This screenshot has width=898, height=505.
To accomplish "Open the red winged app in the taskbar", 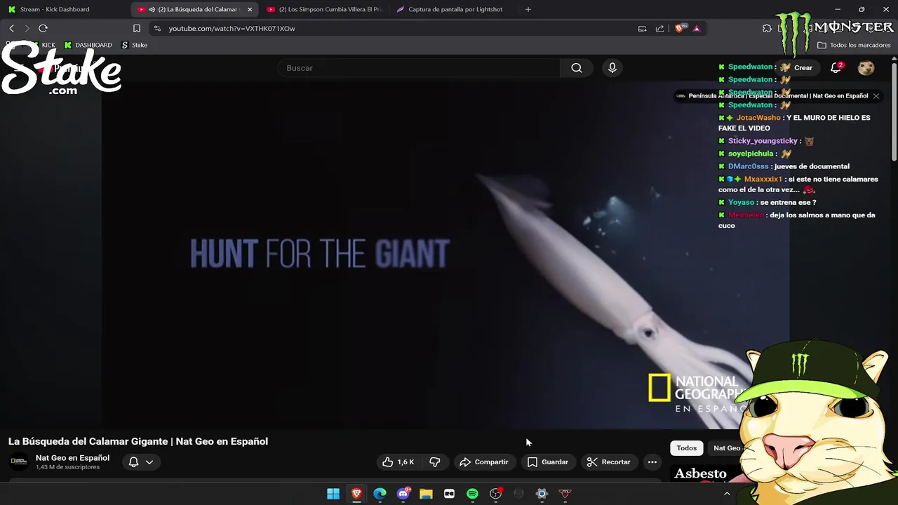I will point(565,494).
